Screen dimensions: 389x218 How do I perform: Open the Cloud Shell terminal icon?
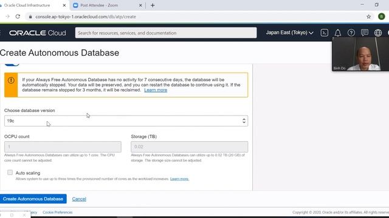click(x=324, y=33)
